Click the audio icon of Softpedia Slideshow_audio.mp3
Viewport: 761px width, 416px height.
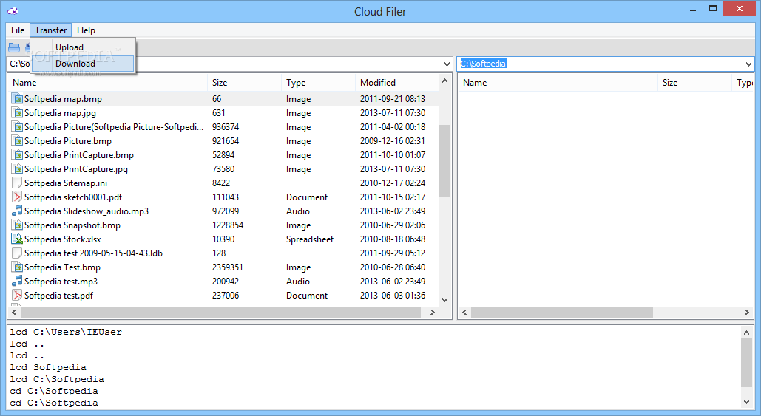[17, 211]
